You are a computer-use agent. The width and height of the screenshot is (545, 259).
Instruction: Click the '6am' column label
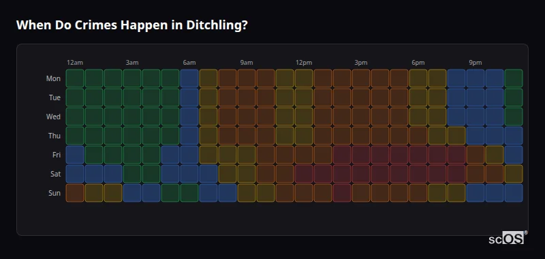point(189,63)
